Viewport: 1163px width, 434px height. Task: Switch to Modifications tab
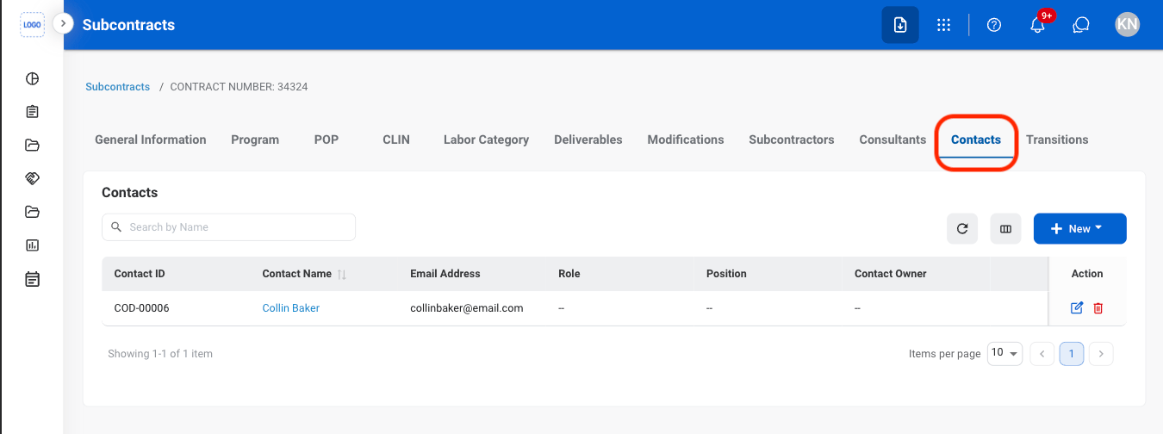click(686, 139)
